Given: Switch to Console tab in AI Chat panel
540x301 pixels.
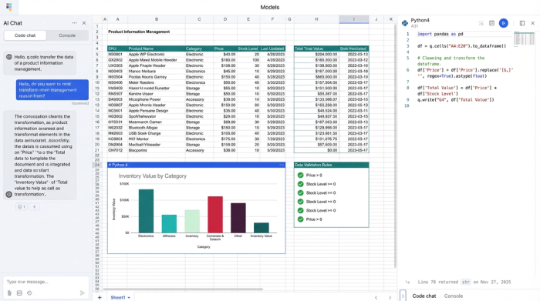Looking at the screenshot, I should pyautogui.click(x=67, y=35).
